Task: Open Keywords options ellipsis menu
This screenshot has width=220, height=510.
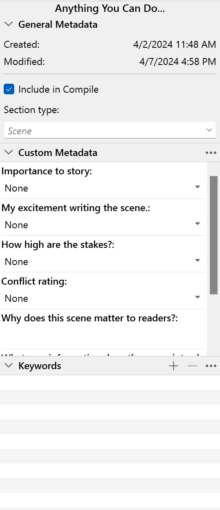Action: coord(211,366)
